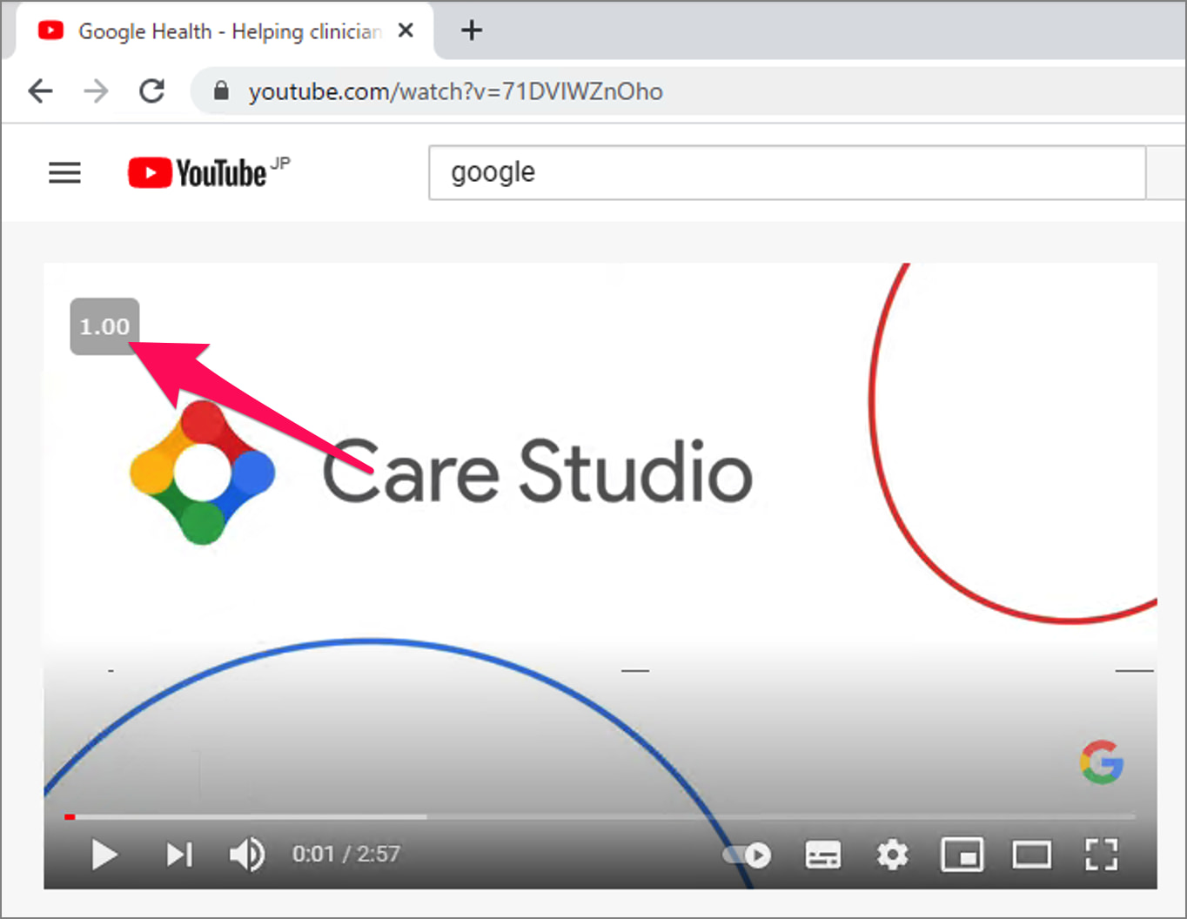Reload the current page

tap(151, 91)
